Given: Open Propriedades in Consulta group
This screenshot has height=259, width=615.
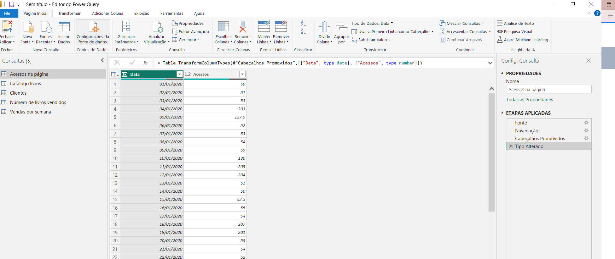Looking at the screenshot, I should [188, 23].
